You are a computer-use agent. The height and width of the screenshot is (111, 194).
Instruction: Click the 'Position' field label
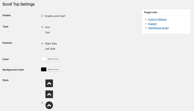click(x=7, y=43)
